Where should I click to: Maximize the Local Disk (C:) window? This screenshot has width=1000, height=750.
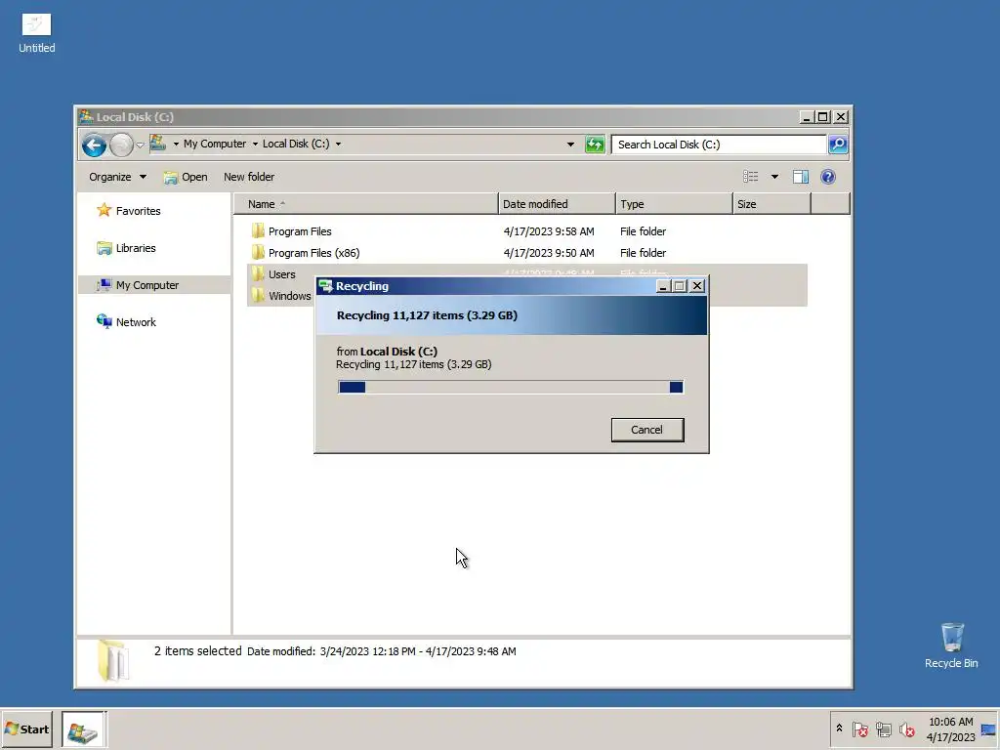point(823,117)
